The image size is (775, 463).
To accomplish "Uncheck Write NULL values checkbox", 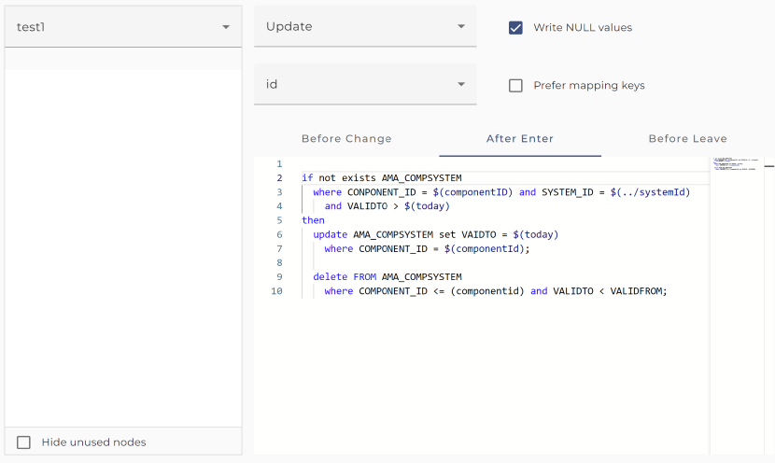I will (515, 28).
